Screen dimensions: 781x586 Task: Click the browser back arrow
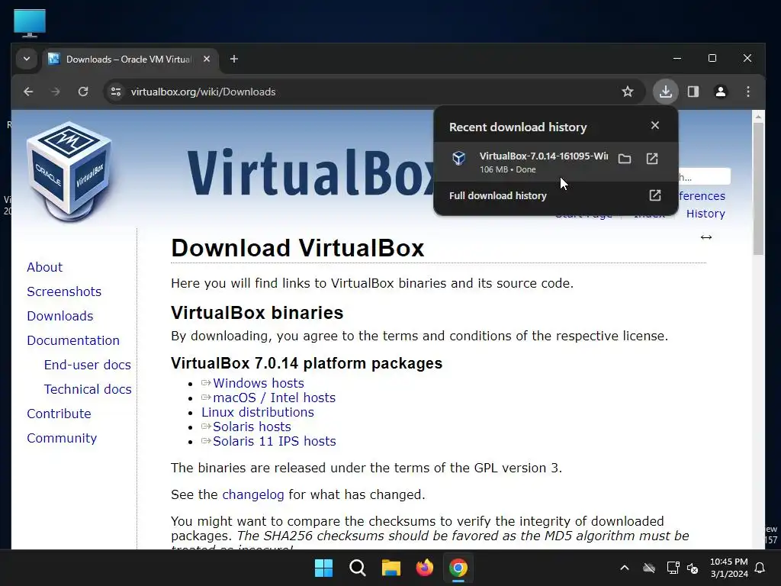[28, 92]
